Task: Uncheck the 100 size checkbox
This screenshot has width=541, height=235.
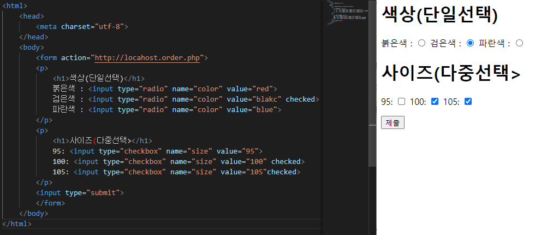Action: point(435,102)
